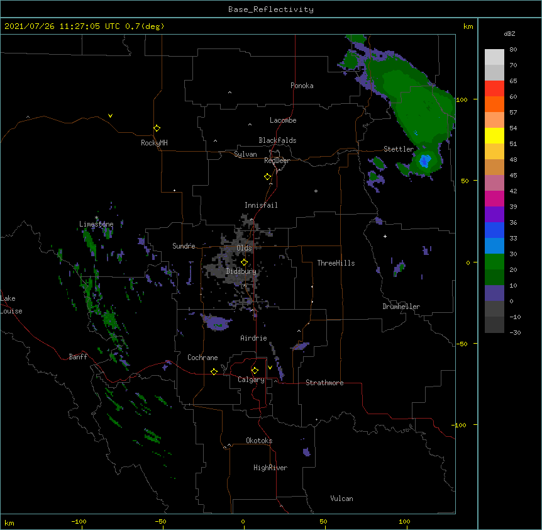This screenshot has height=530, width=542.
Task: Select the bright yellow legend swatch
Action: [494, 135]
